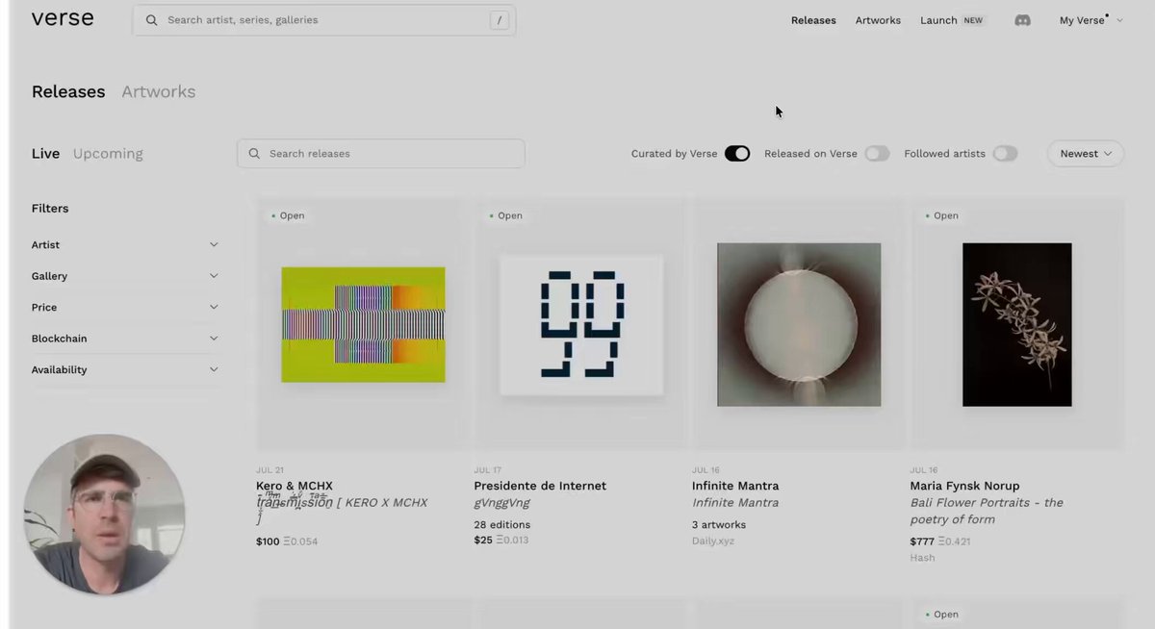The height and width of the screenshot is (629, 1155).
Task: Open the Kero & MCHX artist link
Action: tap(295, 487)
